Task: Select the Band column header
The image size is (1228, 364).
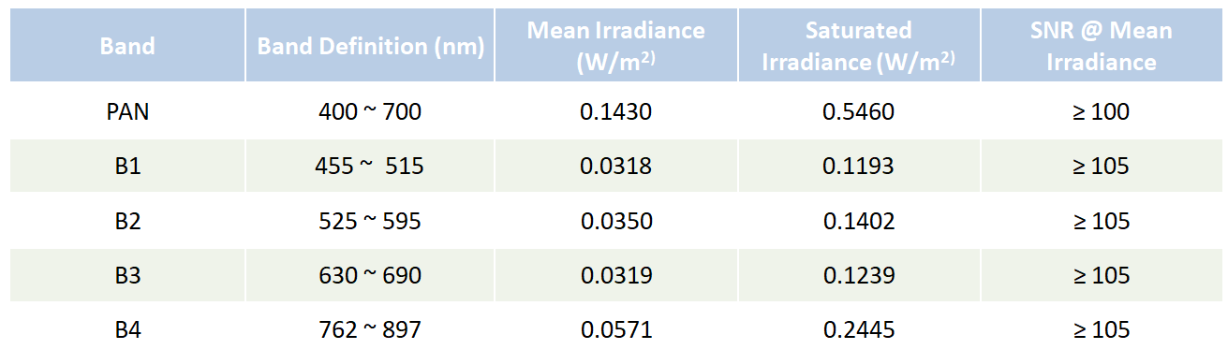Action: 127,46
